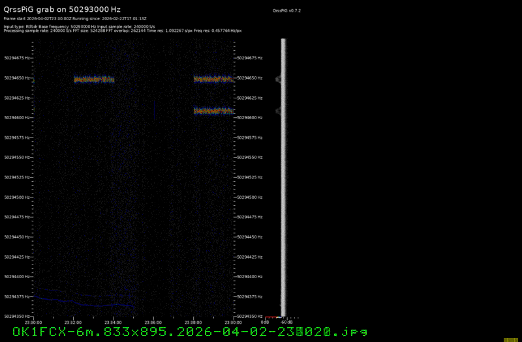
Task: Click left-axis label 50294475 Hz
Action: point(17,217)
